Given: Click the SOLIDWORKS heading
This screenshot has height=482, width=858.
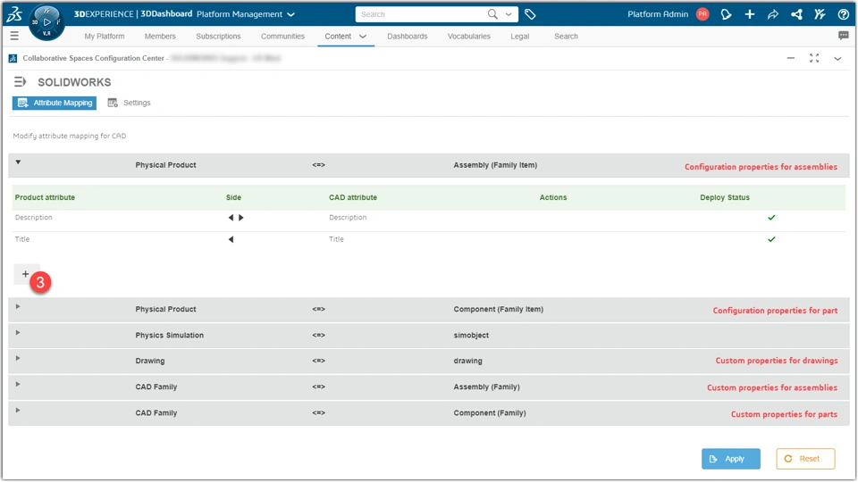Looking at the screenshot, I should (x=74, y=82).
